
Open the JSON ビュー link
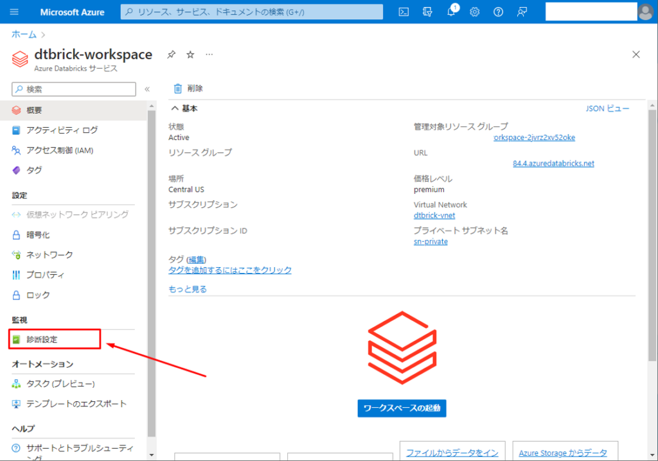coord(607,109)
